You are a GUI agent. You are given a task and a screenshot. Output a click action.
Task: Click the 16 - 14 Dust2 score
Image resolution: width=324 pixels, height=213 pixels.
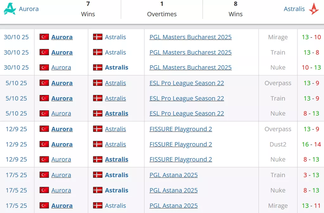coord(311,144)
